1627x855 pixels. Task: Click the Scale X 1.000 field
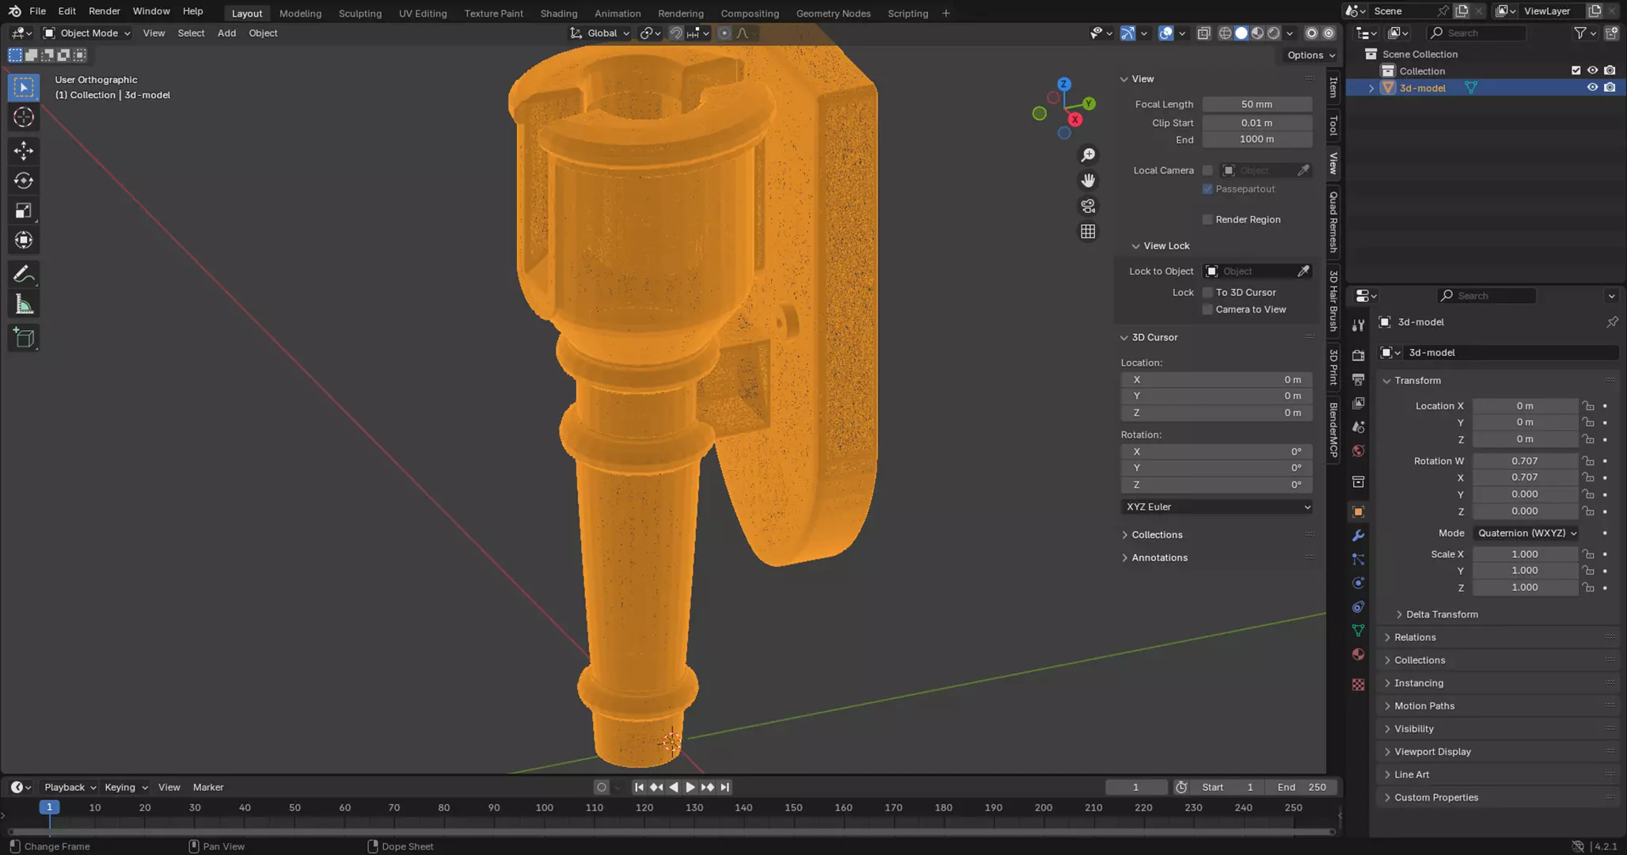[x=1525, y=554]
